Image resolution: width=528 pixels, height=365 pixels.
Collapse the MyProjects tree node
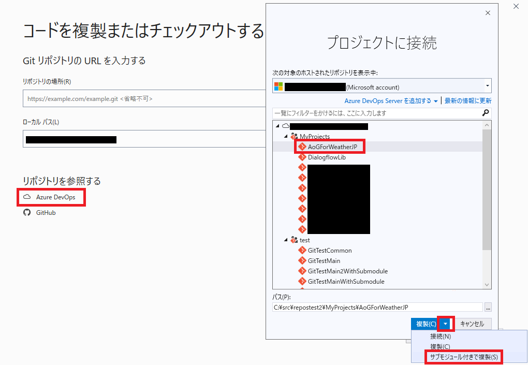[287, 136]
